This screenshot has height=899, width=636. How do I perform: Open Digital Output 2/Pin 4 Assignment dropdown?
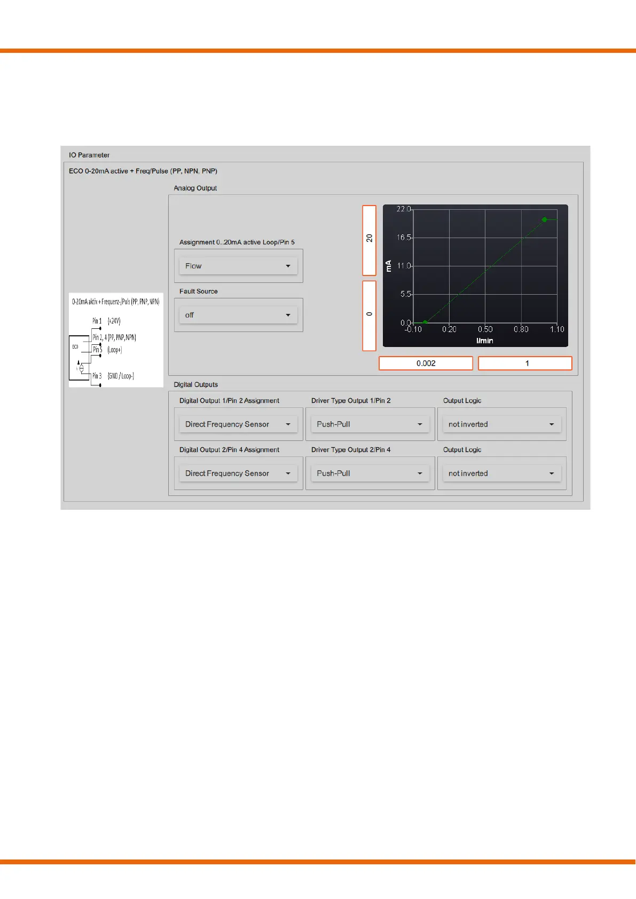238,474
